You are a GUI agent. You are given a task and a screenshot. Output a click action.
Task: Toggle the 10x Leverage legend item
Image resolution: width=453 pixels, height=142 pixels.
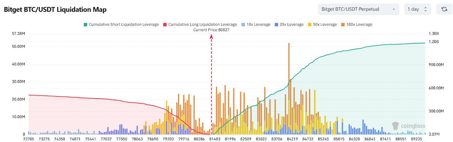pos(256,25)
